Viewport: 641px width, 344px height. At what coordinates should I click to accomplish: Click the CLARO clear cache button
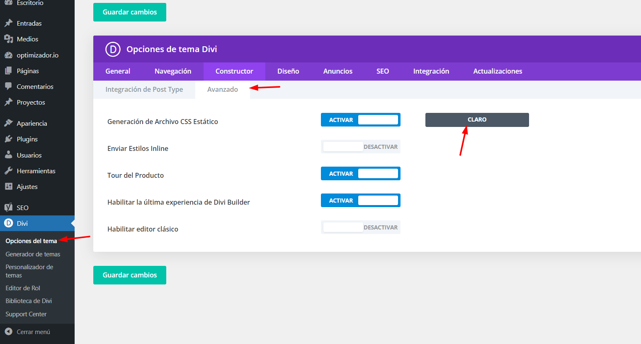coord(477,120)
